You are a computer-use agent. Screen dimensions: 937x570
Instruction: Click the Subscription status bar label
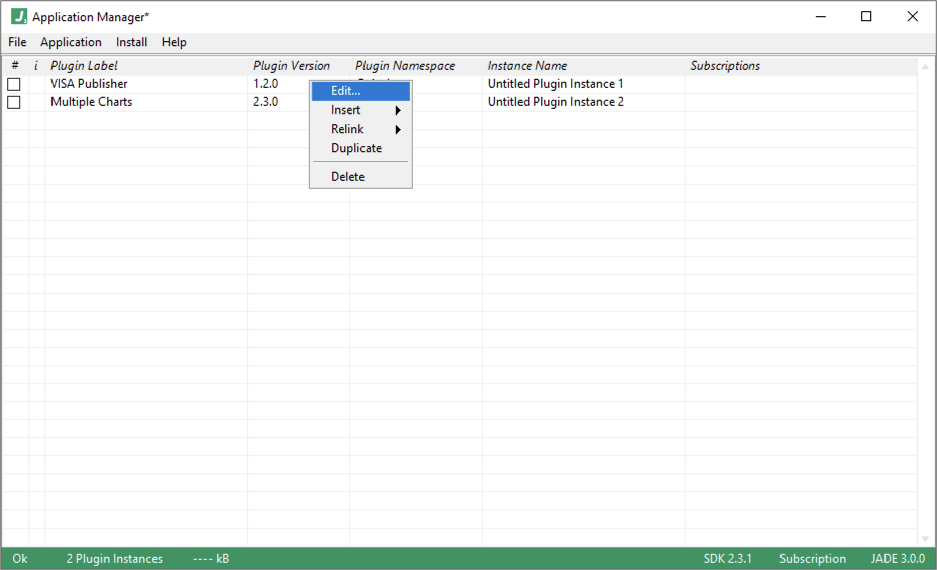point(812,558)
